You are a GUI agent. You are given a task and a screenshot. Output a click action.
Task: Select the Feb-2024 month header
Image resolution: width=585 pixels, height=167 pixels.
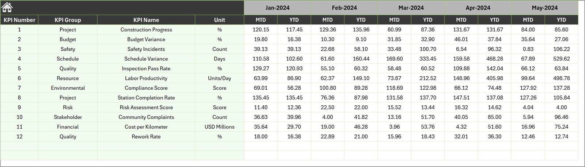(x=344, y=8)
